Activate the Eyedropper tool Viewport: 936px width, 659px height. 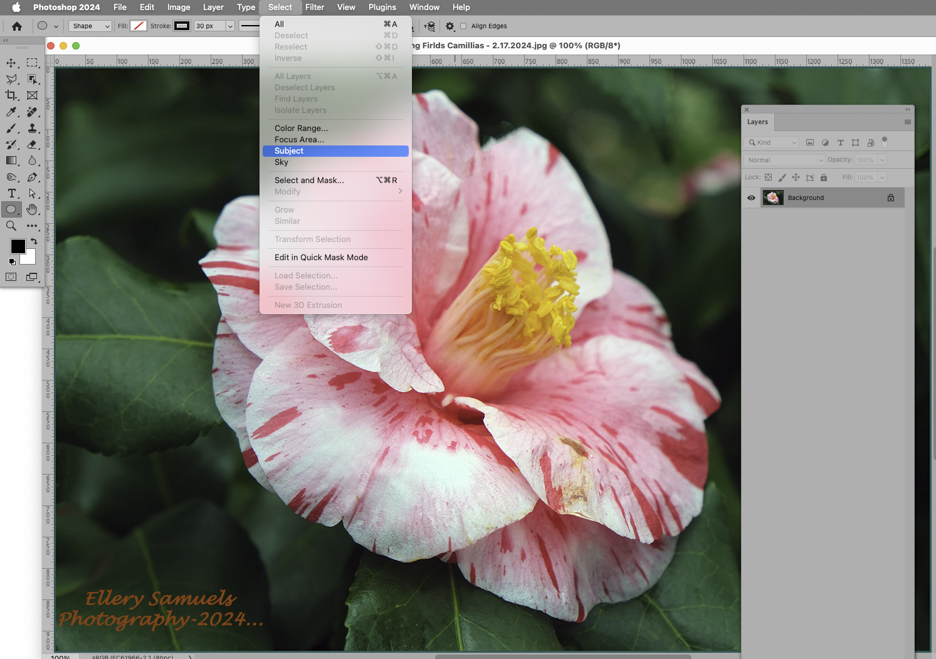coord(11,112)
